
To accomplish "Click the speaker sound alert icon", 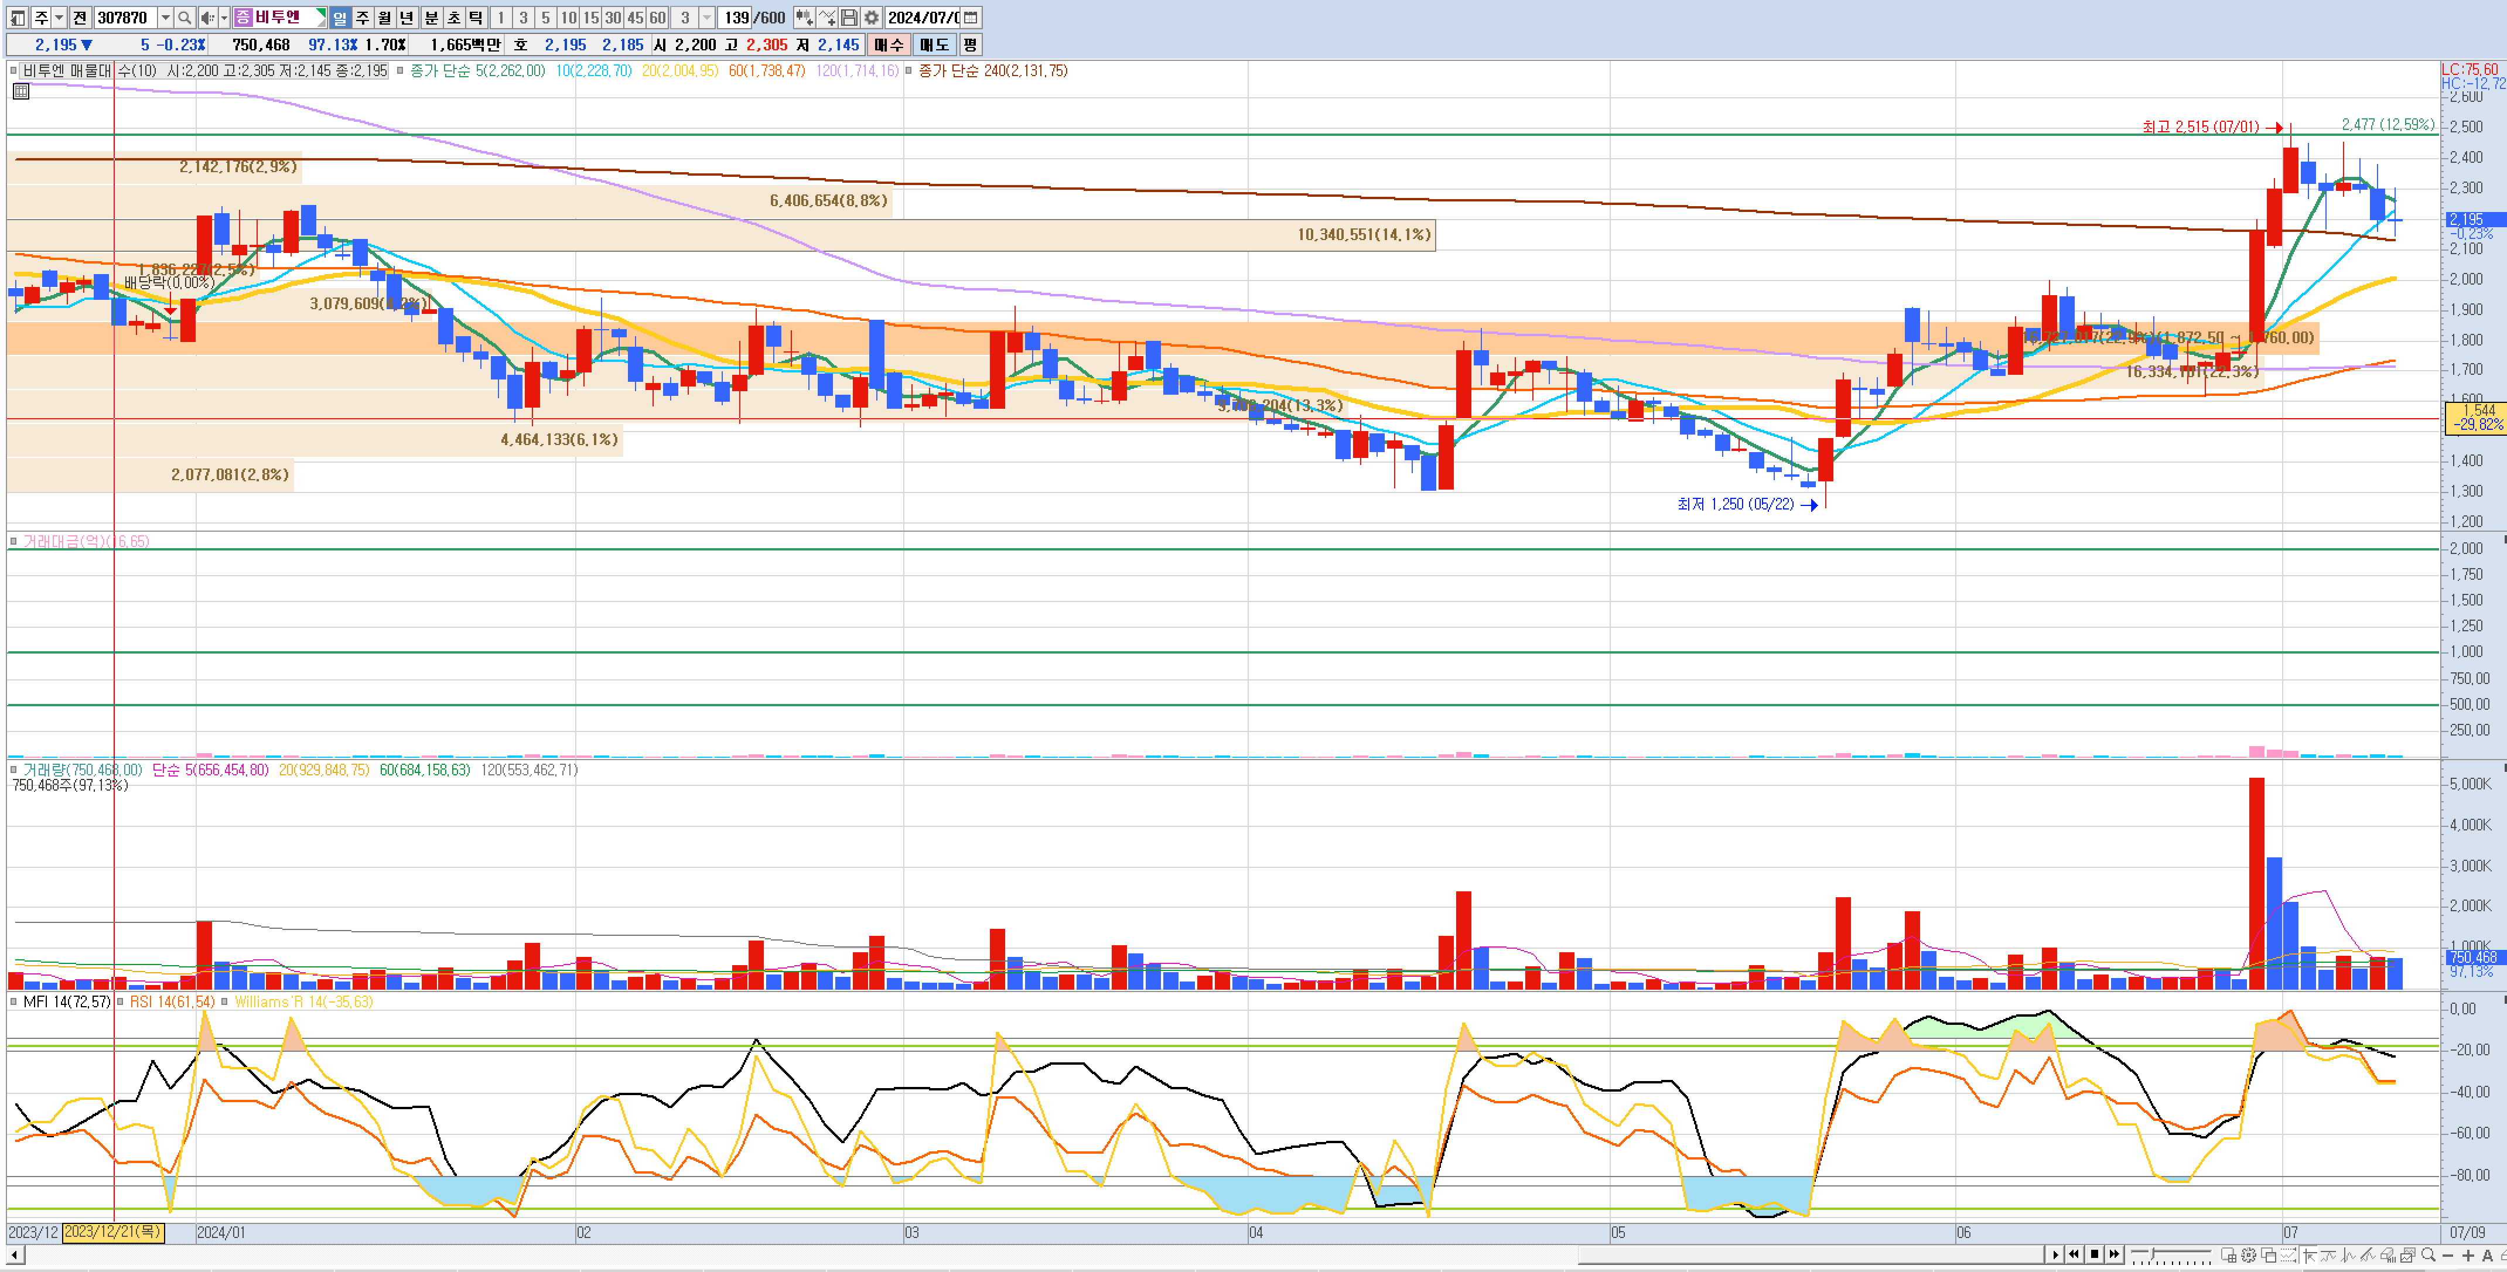I will (207, 18).
